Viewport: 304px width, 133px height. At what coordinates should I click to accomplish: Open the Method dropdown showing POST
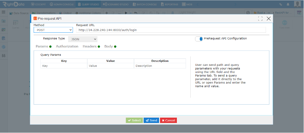[x=53, y=30]
